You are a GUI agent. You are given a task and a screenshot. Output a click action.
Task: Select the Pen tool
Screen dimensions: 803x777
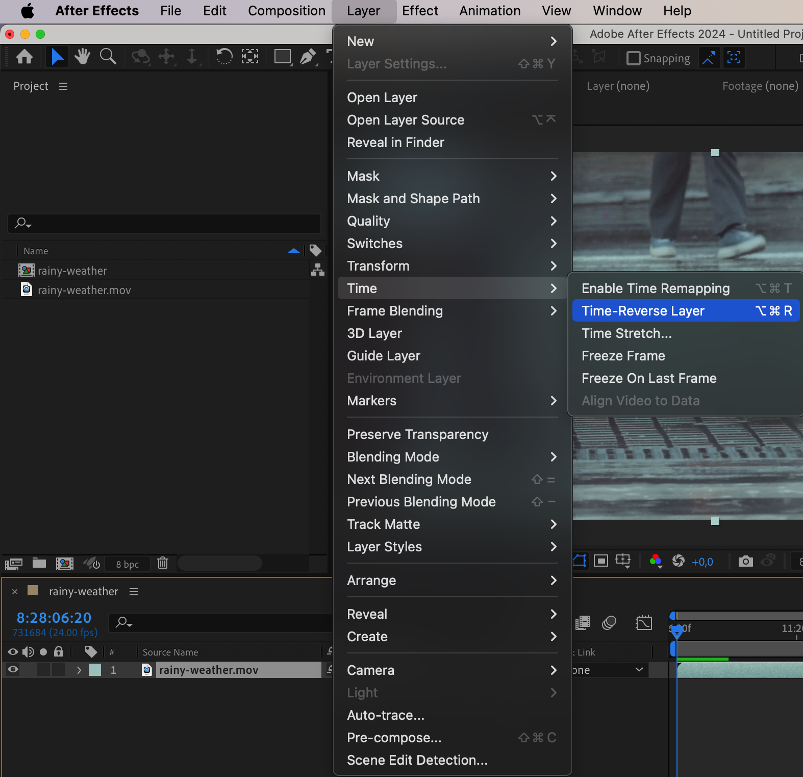click(x=308, y=57)
